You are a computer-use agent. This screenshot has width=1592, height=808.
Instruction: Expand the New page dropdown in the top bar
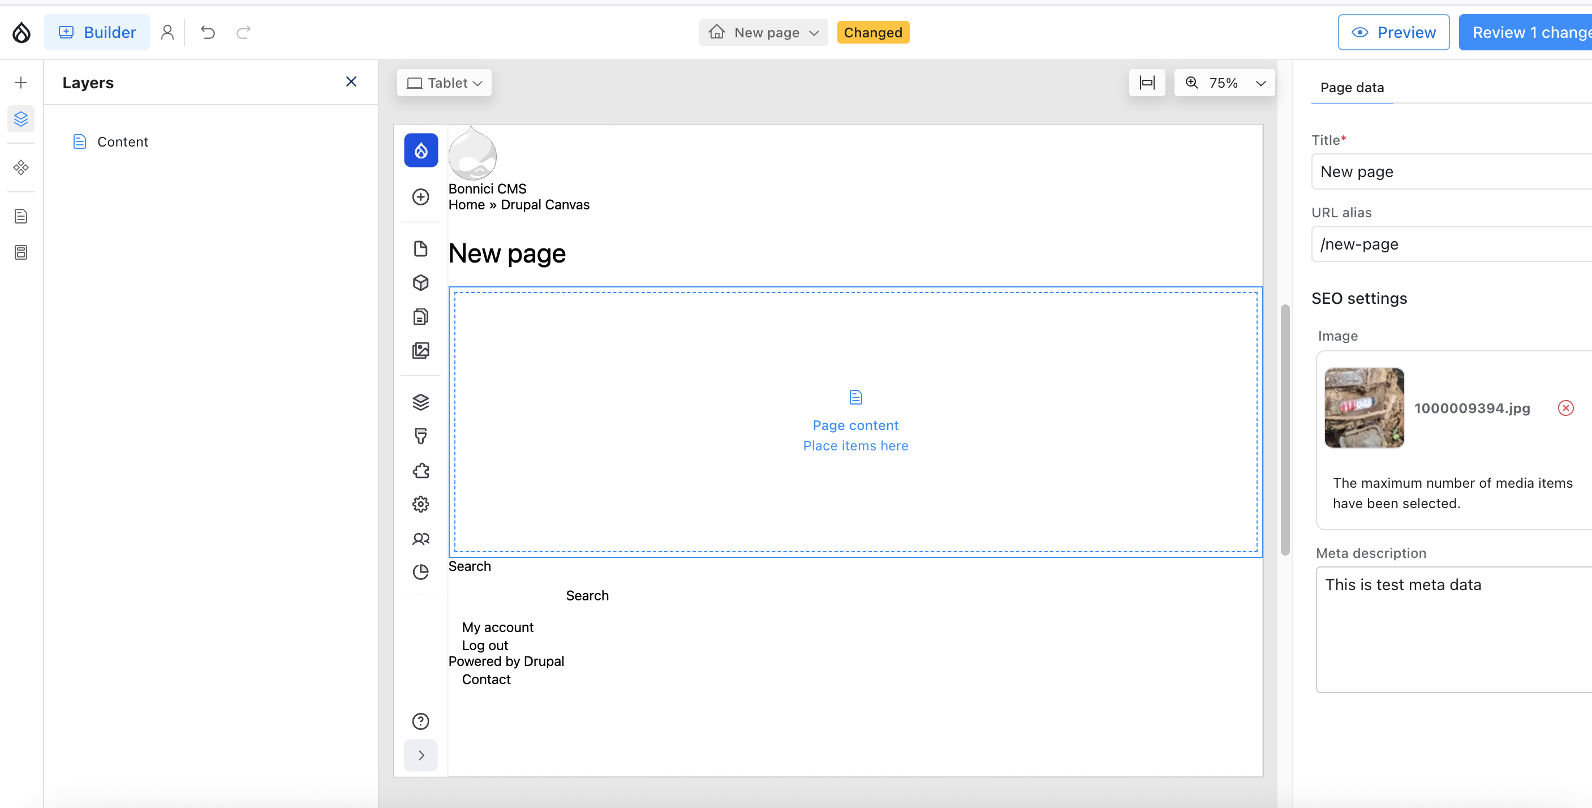pos(763,32)
